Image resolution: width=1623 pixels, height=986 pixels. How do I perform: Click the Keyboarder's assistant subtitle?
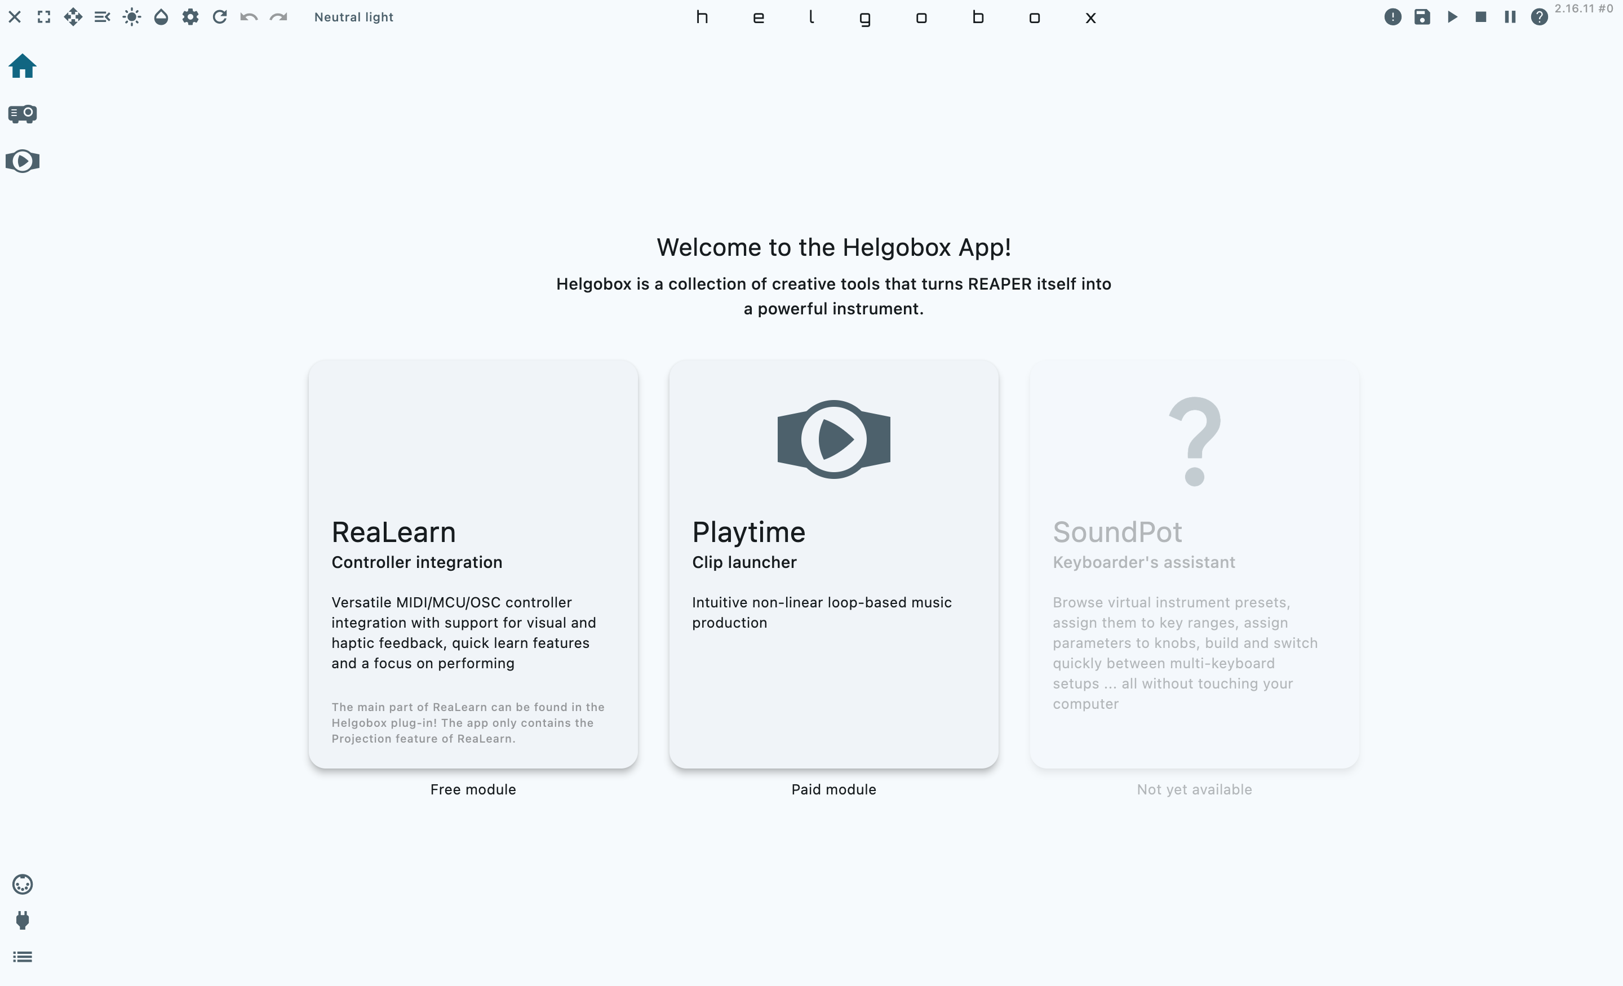(x=1144, y=562)
